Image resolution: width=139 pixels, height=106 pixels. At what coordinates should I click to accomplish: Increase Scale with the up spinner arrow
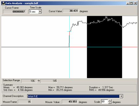(110, 101)
